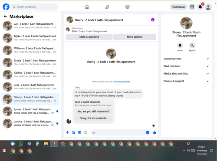Show hidden system tray icons chevron
The width and height of the screenshot is (217, 161).
click(x=184, y=151)
